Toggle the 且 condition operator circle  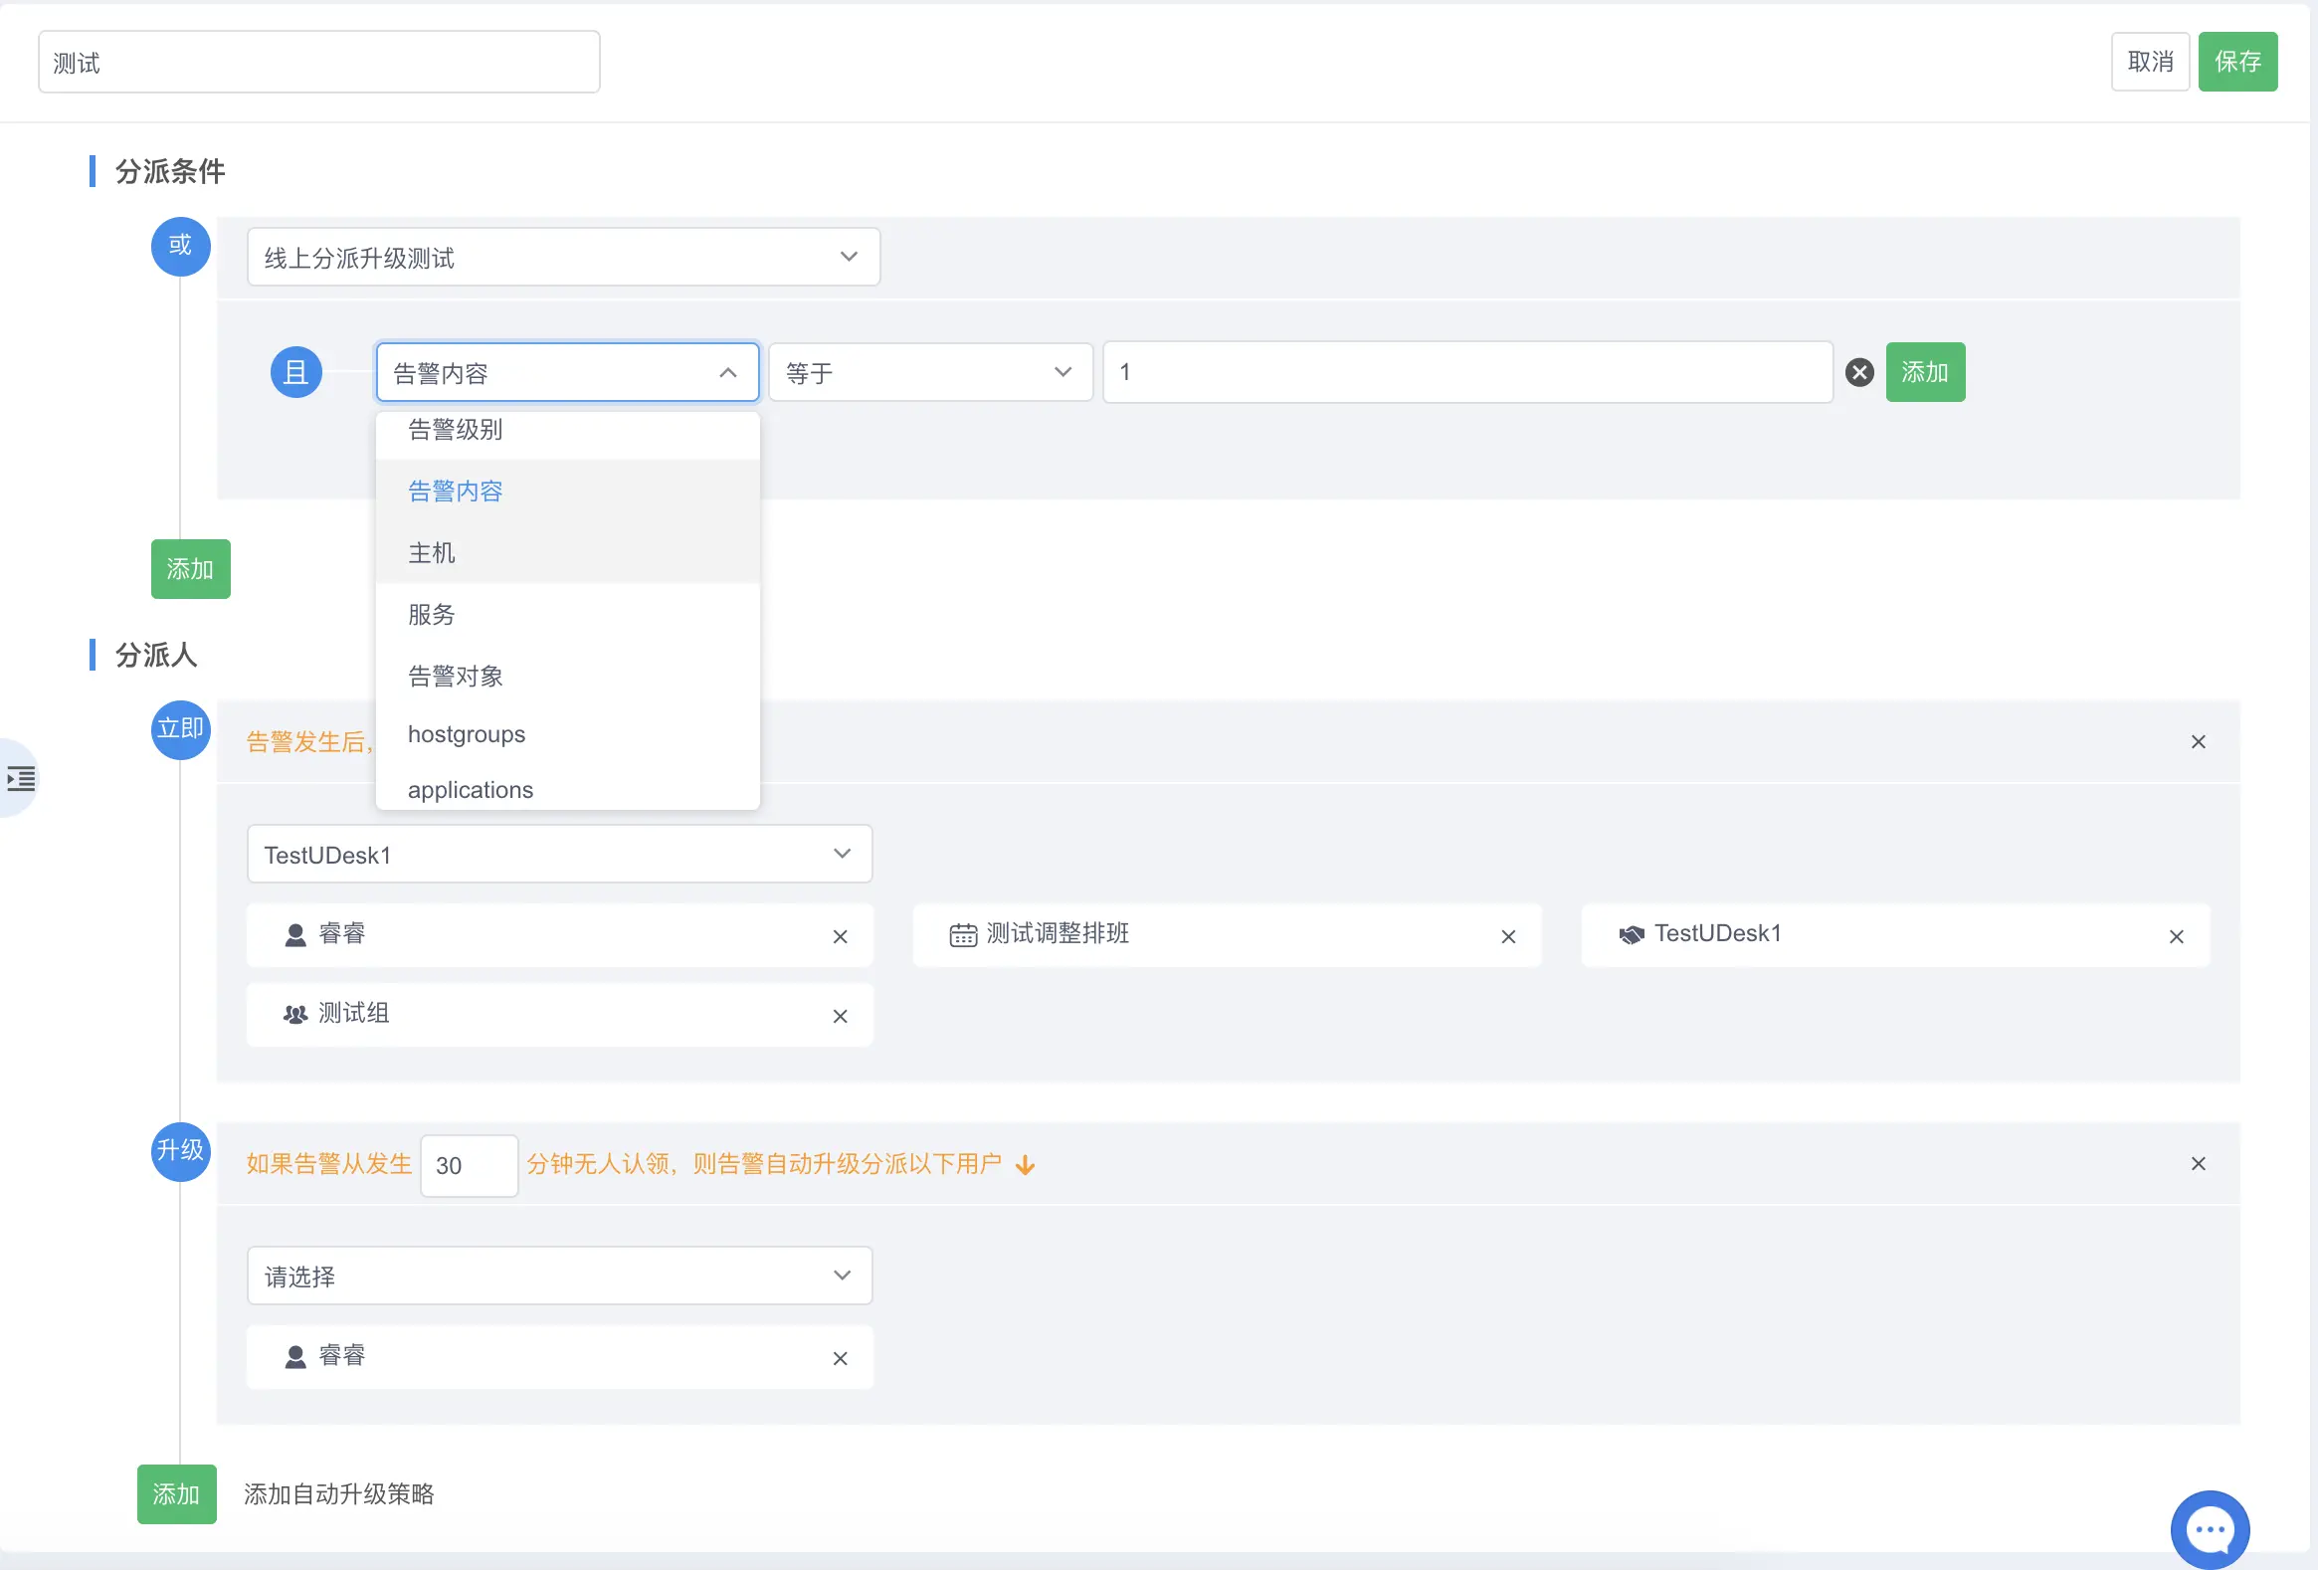click(296, 372)
